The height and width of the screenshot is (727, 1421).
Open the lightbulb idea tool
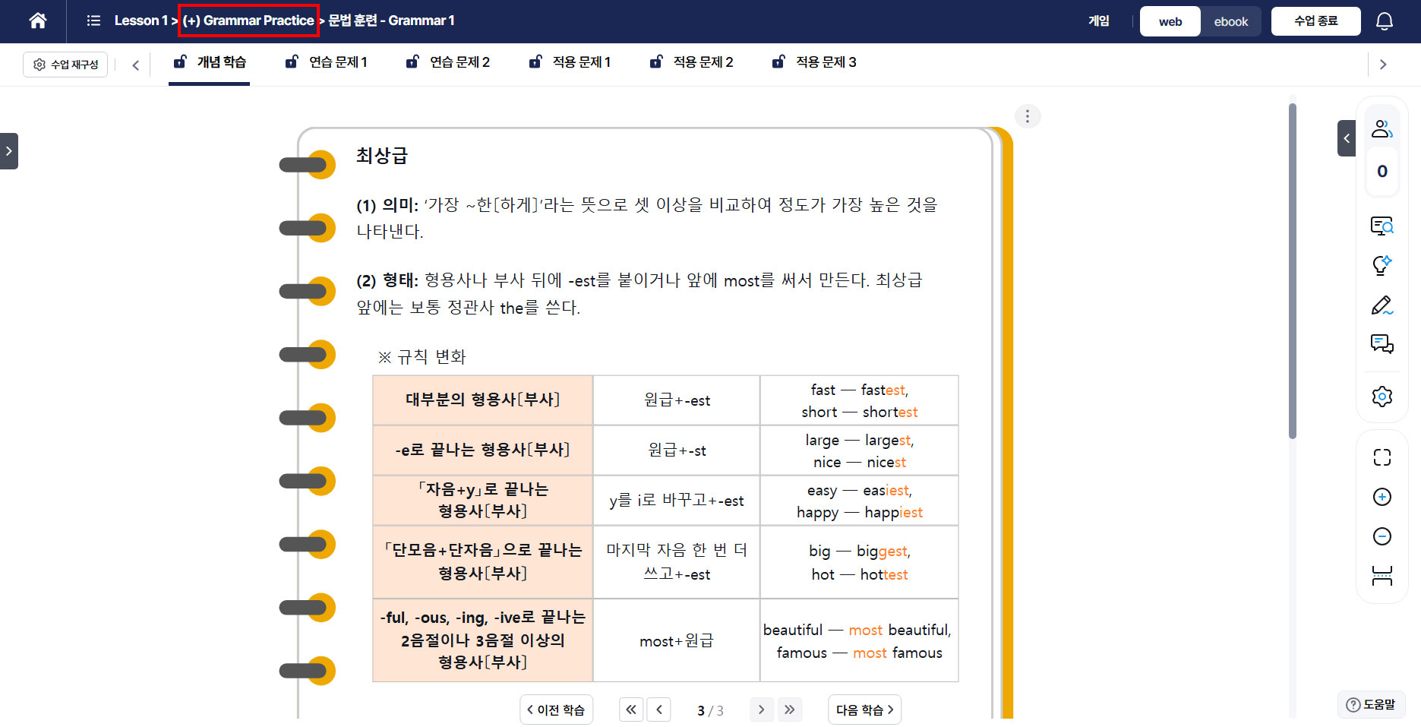(1382, 265)
